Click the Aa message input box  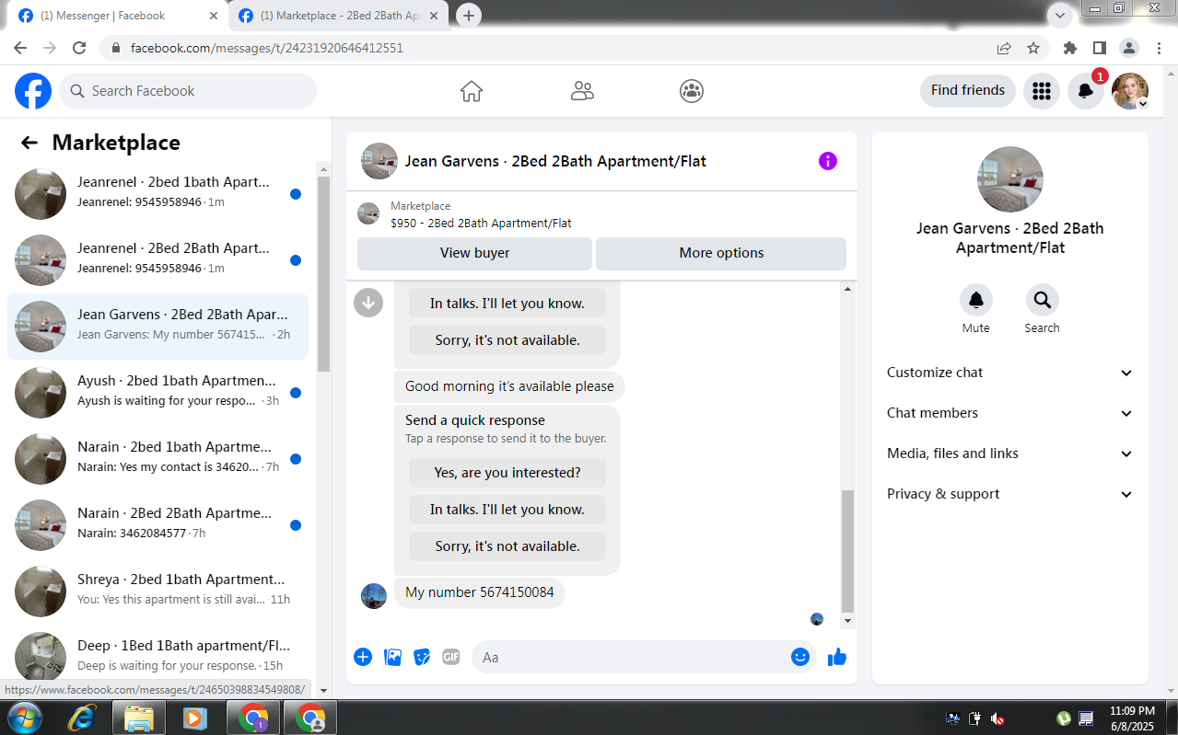[631, 657]
